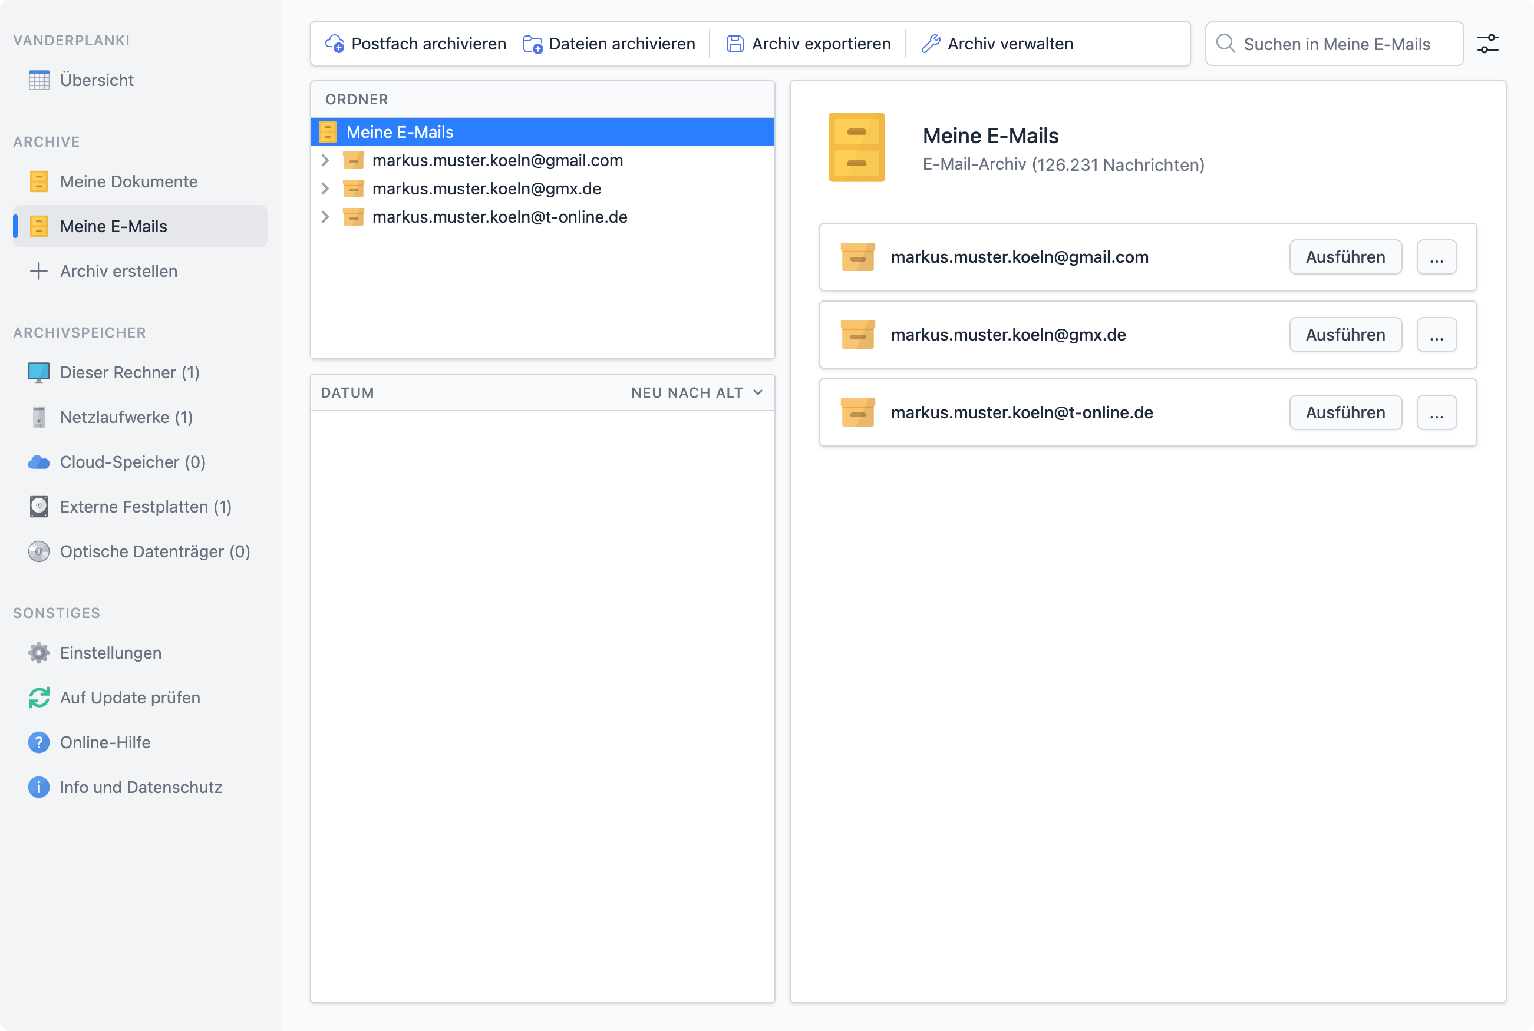
Task: Switch to Meine Dokumente archive
Action: pos(128,181)
